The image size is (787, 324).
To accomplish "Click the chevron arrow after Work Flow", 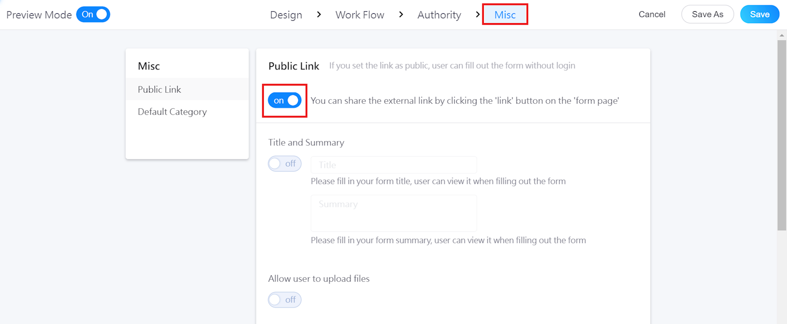I will pos(401,15).
